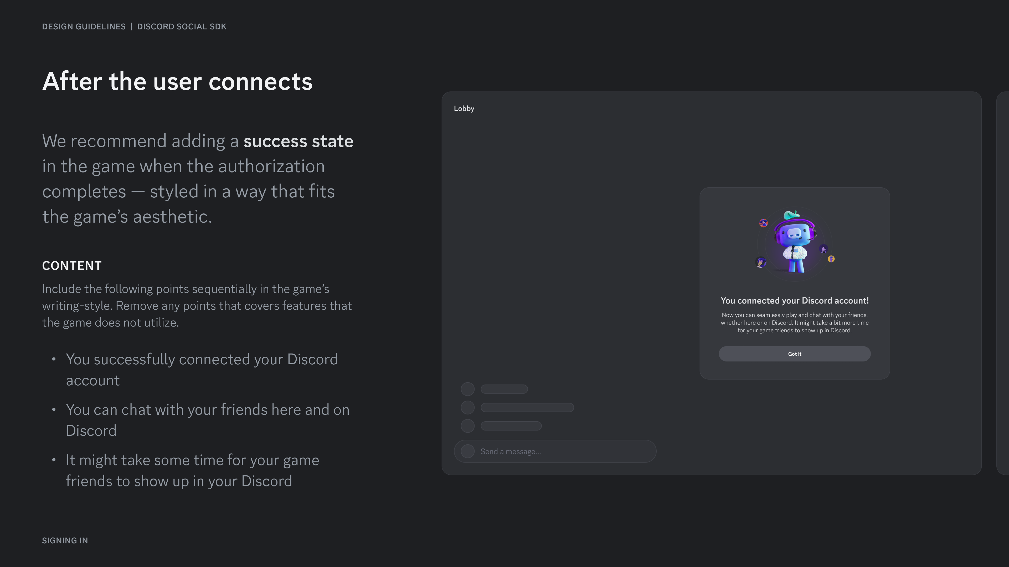Click the red-background friend avatar near the mascot
Image resolution: width=1009 pixels, height=567 pixels.
pos(764,223)
